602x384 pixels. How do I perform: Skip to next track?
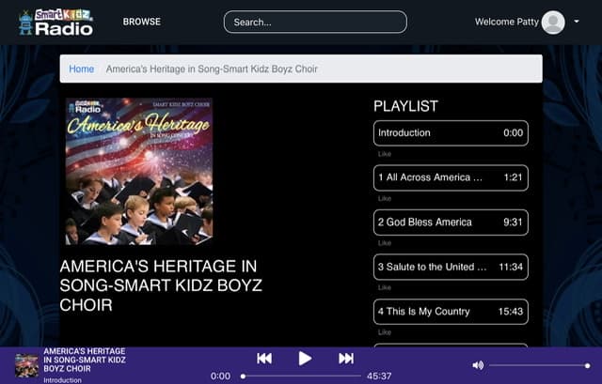[346, 359]
